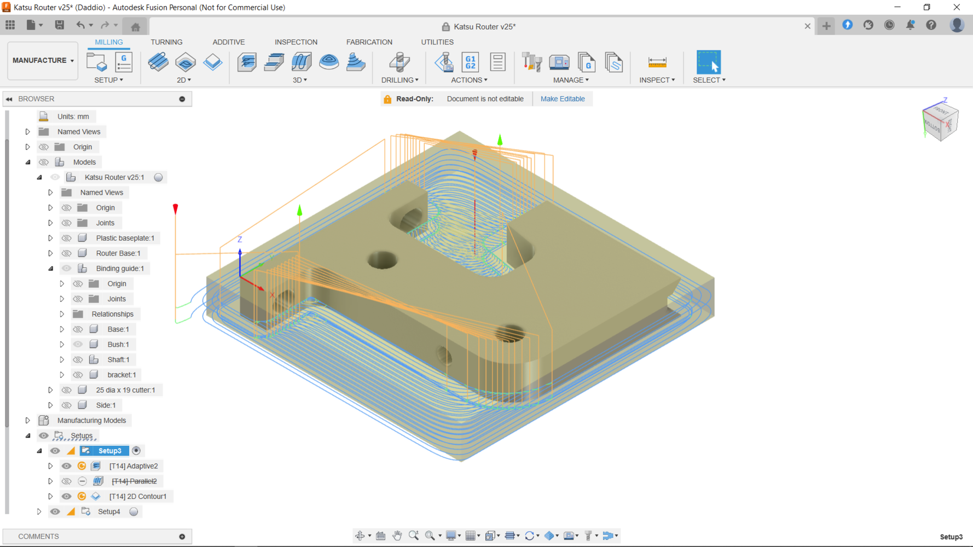Open the notifications bell icon

[910, 25]
